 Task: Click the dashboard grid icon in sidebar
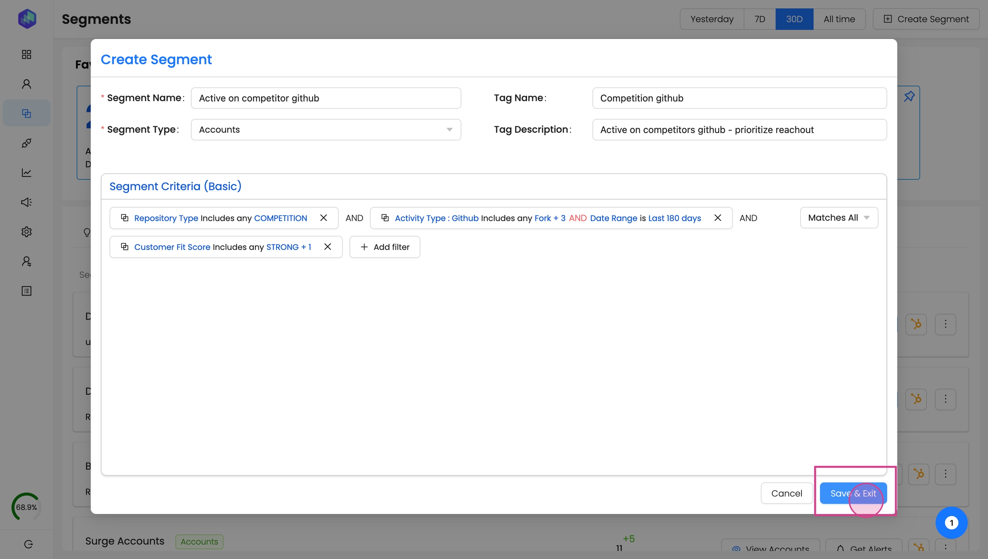27,54
